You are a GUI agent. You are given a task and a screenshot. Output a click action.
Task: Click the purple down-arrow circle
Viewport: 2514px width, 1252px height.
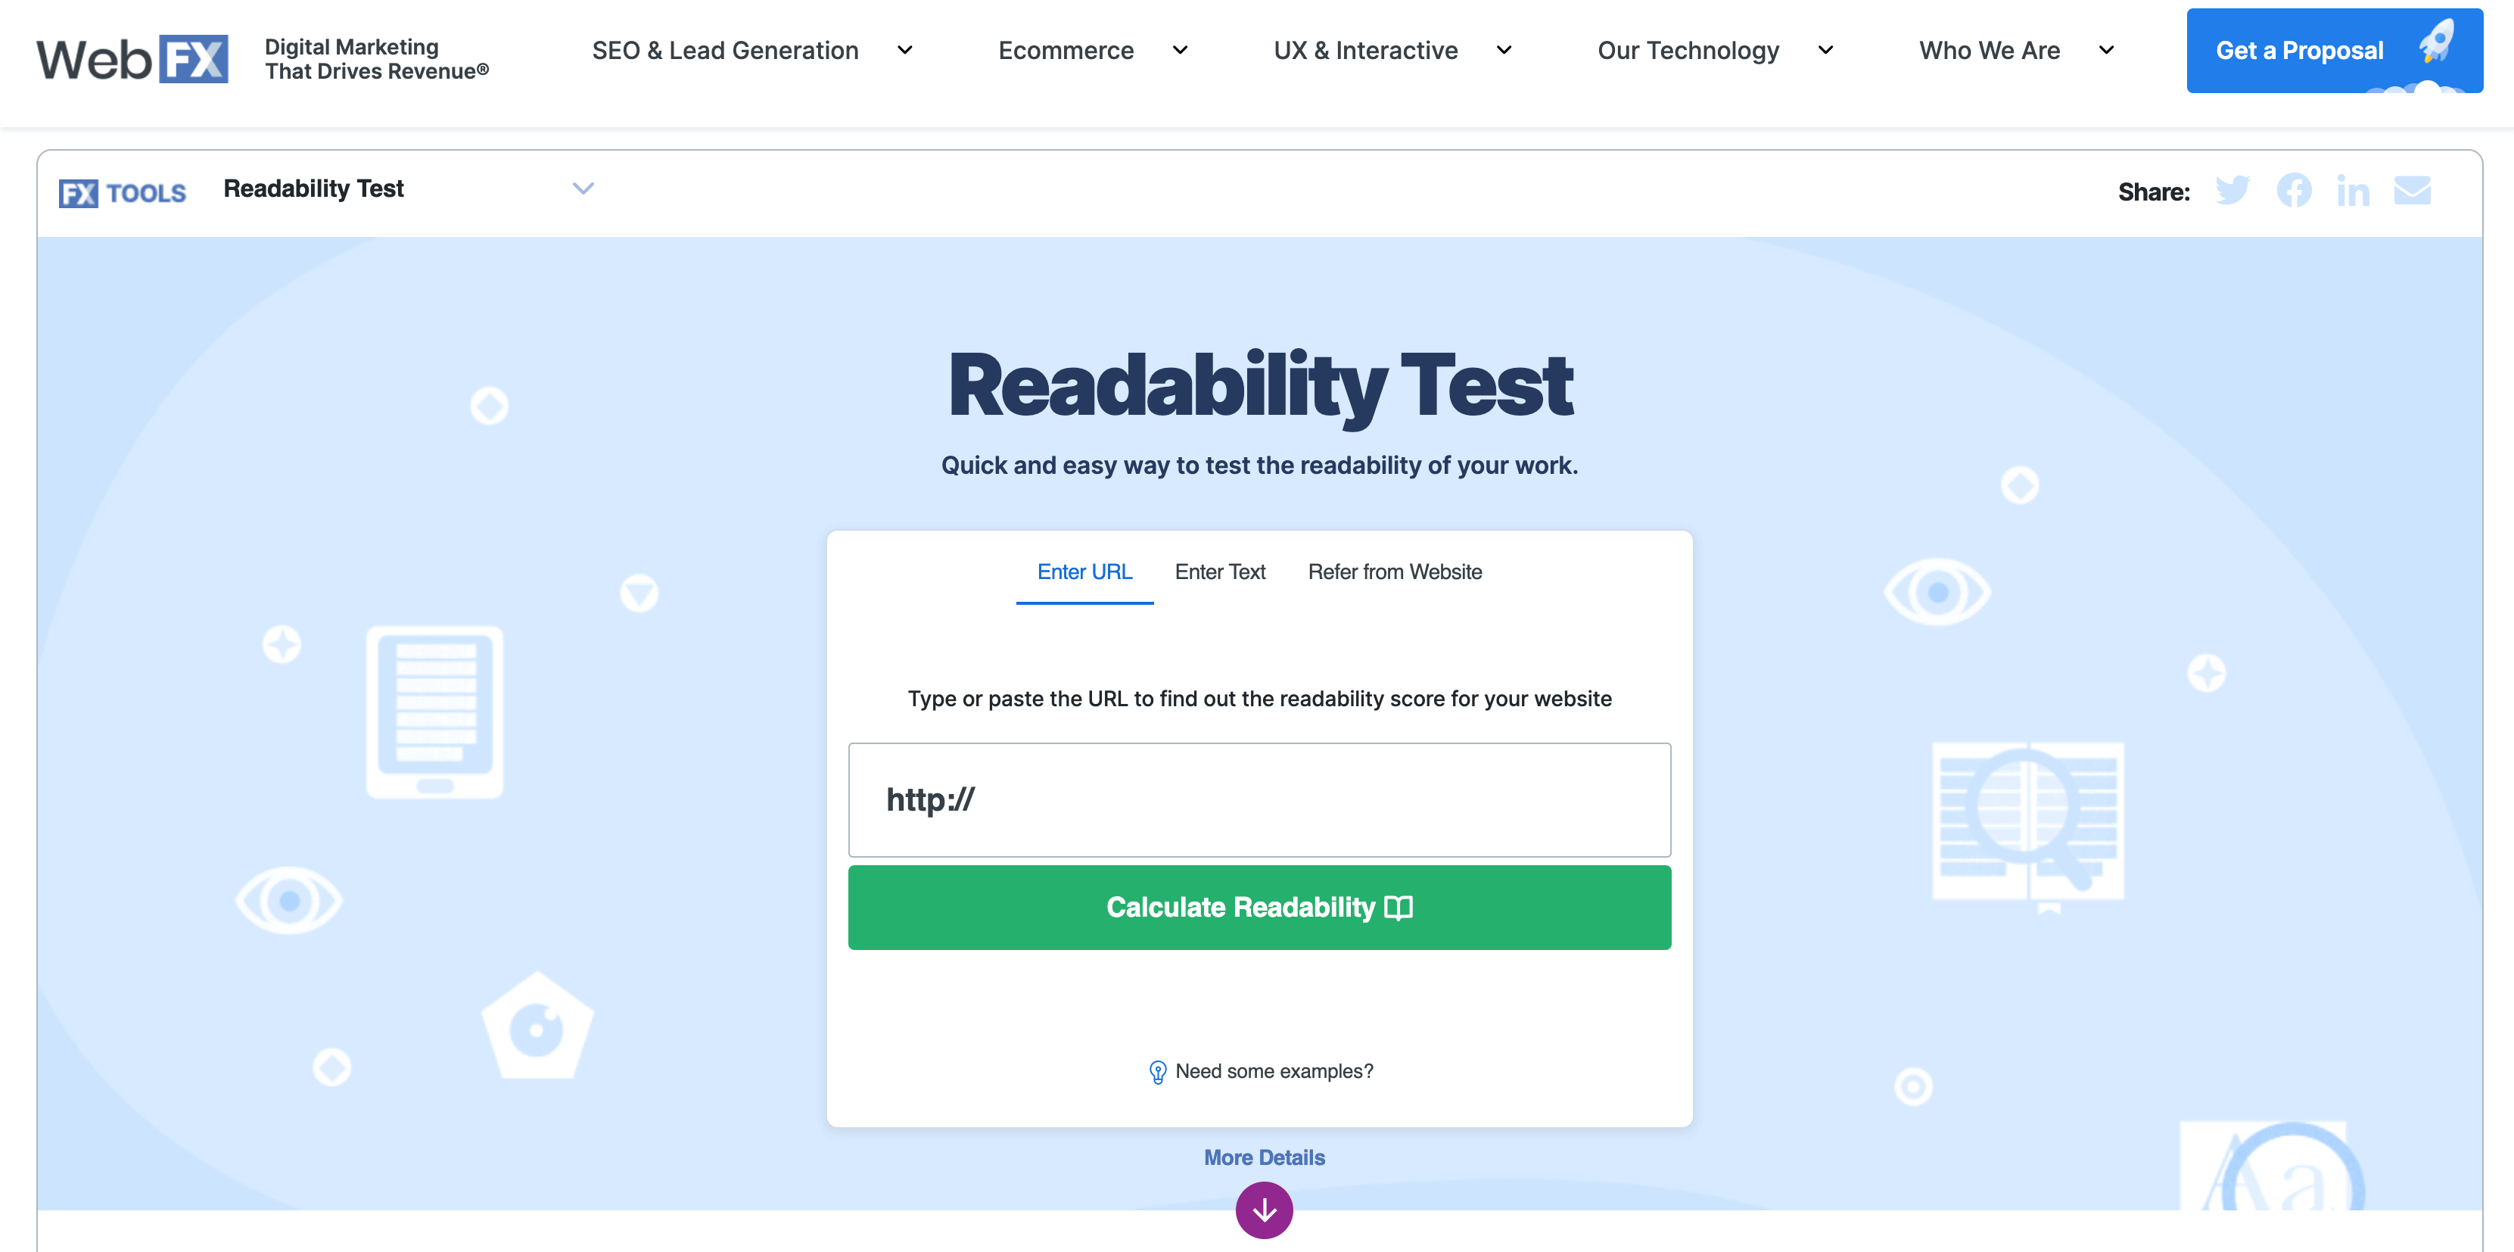pyautogui.click(x=1264, y=1210)
